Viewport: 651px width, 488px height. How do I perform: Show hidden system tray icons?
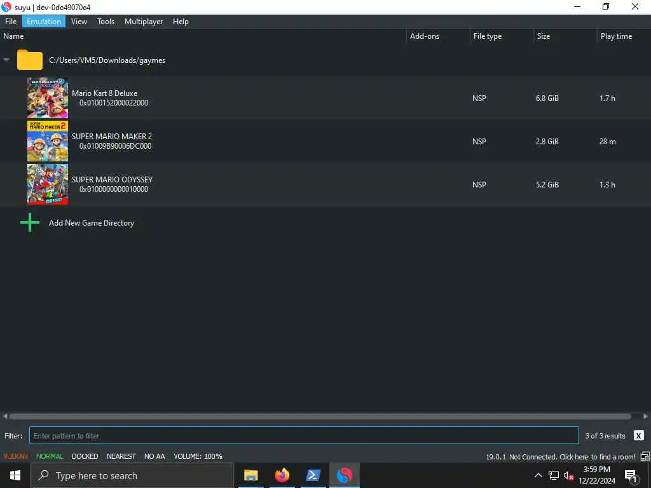pyautogui.click(x=538, y=475)
